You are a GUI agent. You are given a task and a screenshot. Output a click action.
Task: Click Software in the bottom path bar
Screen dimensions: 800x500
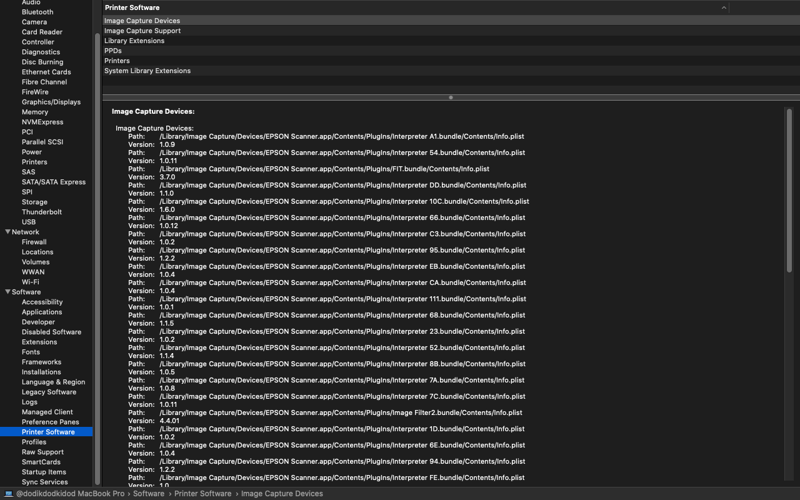pos(149,494)
